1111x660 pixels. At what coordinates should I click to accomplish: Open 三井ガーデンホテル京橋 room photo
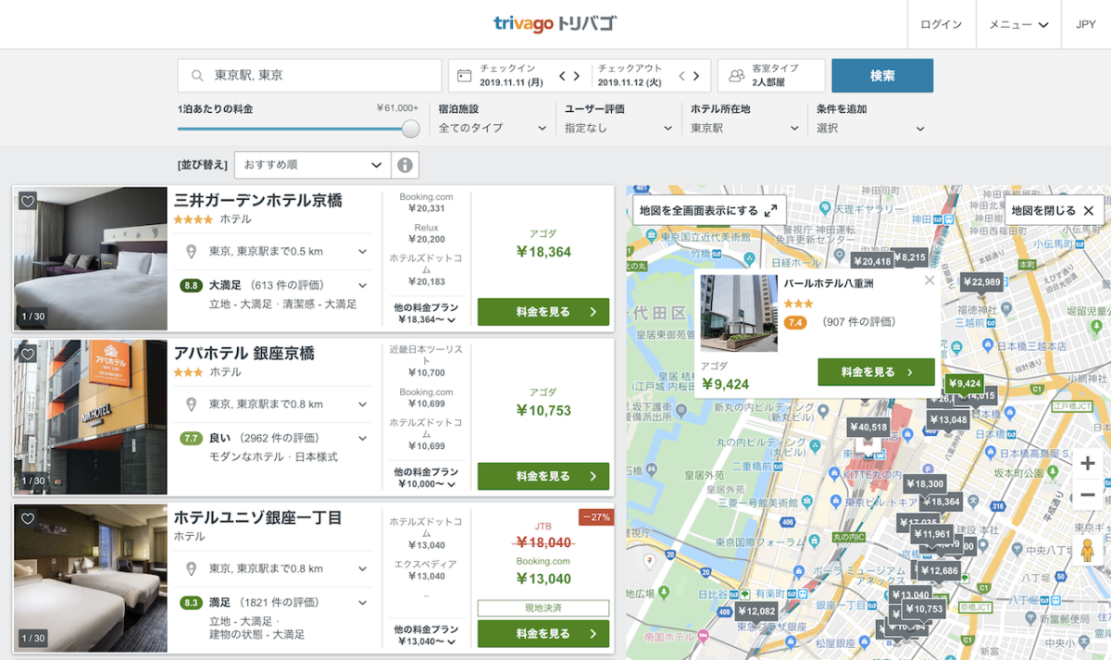pyautogui.click(x=91, y=258)
